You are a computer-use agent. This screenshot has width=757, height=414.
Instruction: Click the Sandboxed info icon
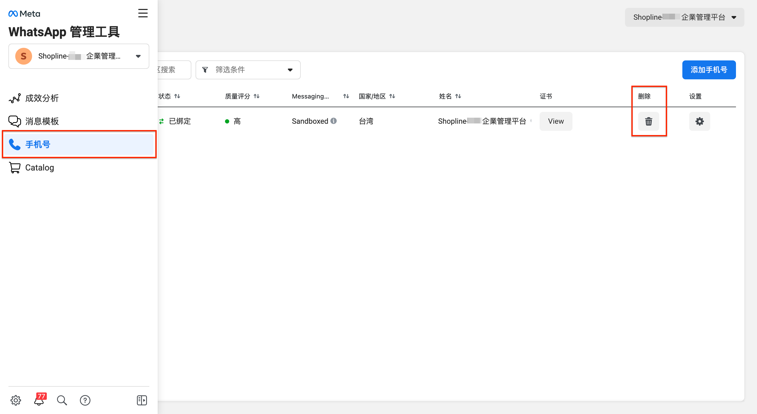[x=334, y=121]
